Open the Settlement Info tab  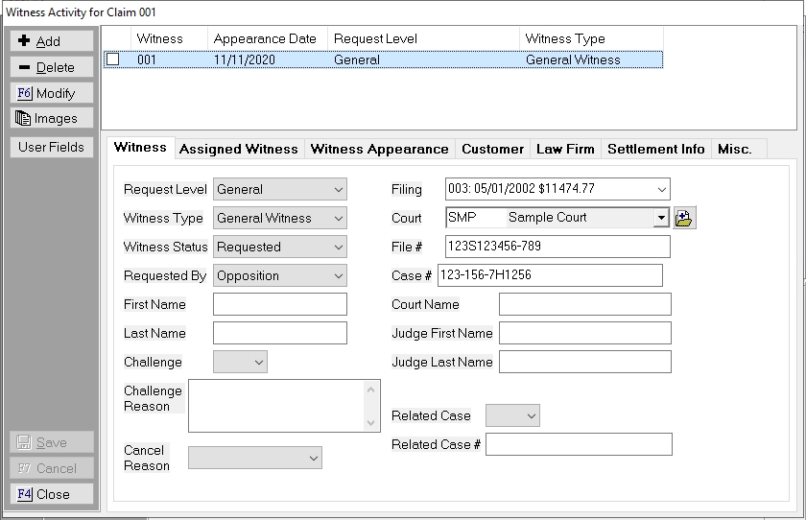pyautogui.click(x=655, y=149)
